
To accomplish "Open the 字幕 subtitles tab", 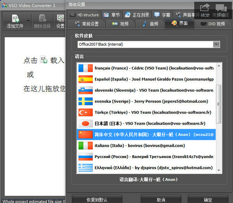I will tap(162, 15).
